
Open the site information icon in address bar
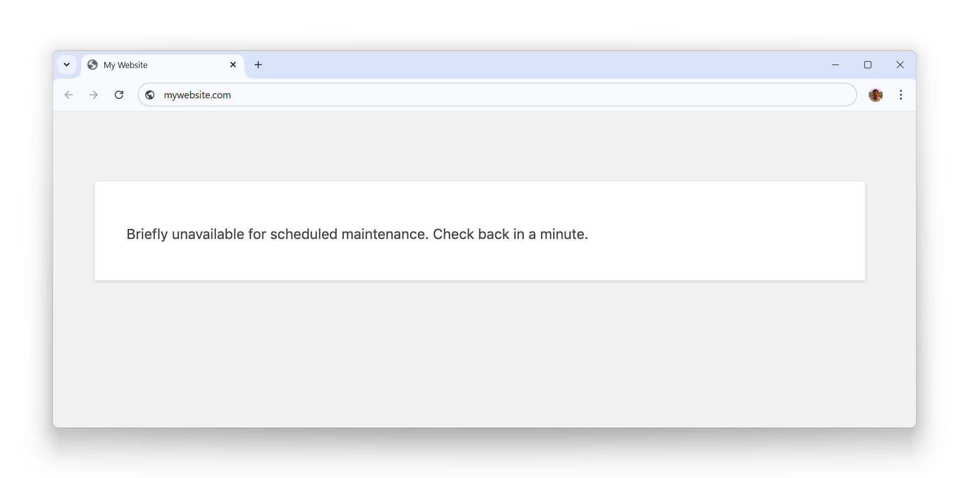[150, 95]
